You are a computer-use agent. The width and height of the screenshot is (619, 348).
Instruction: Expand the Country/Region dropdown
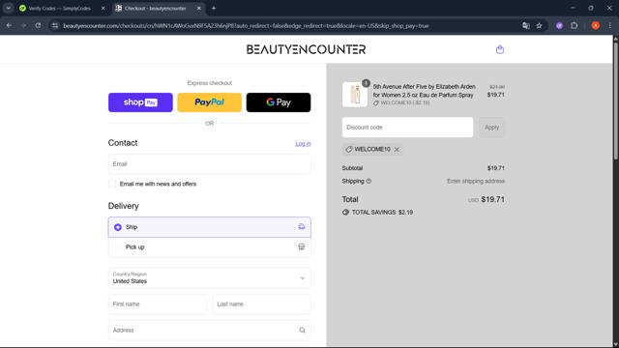coord(209,277)
